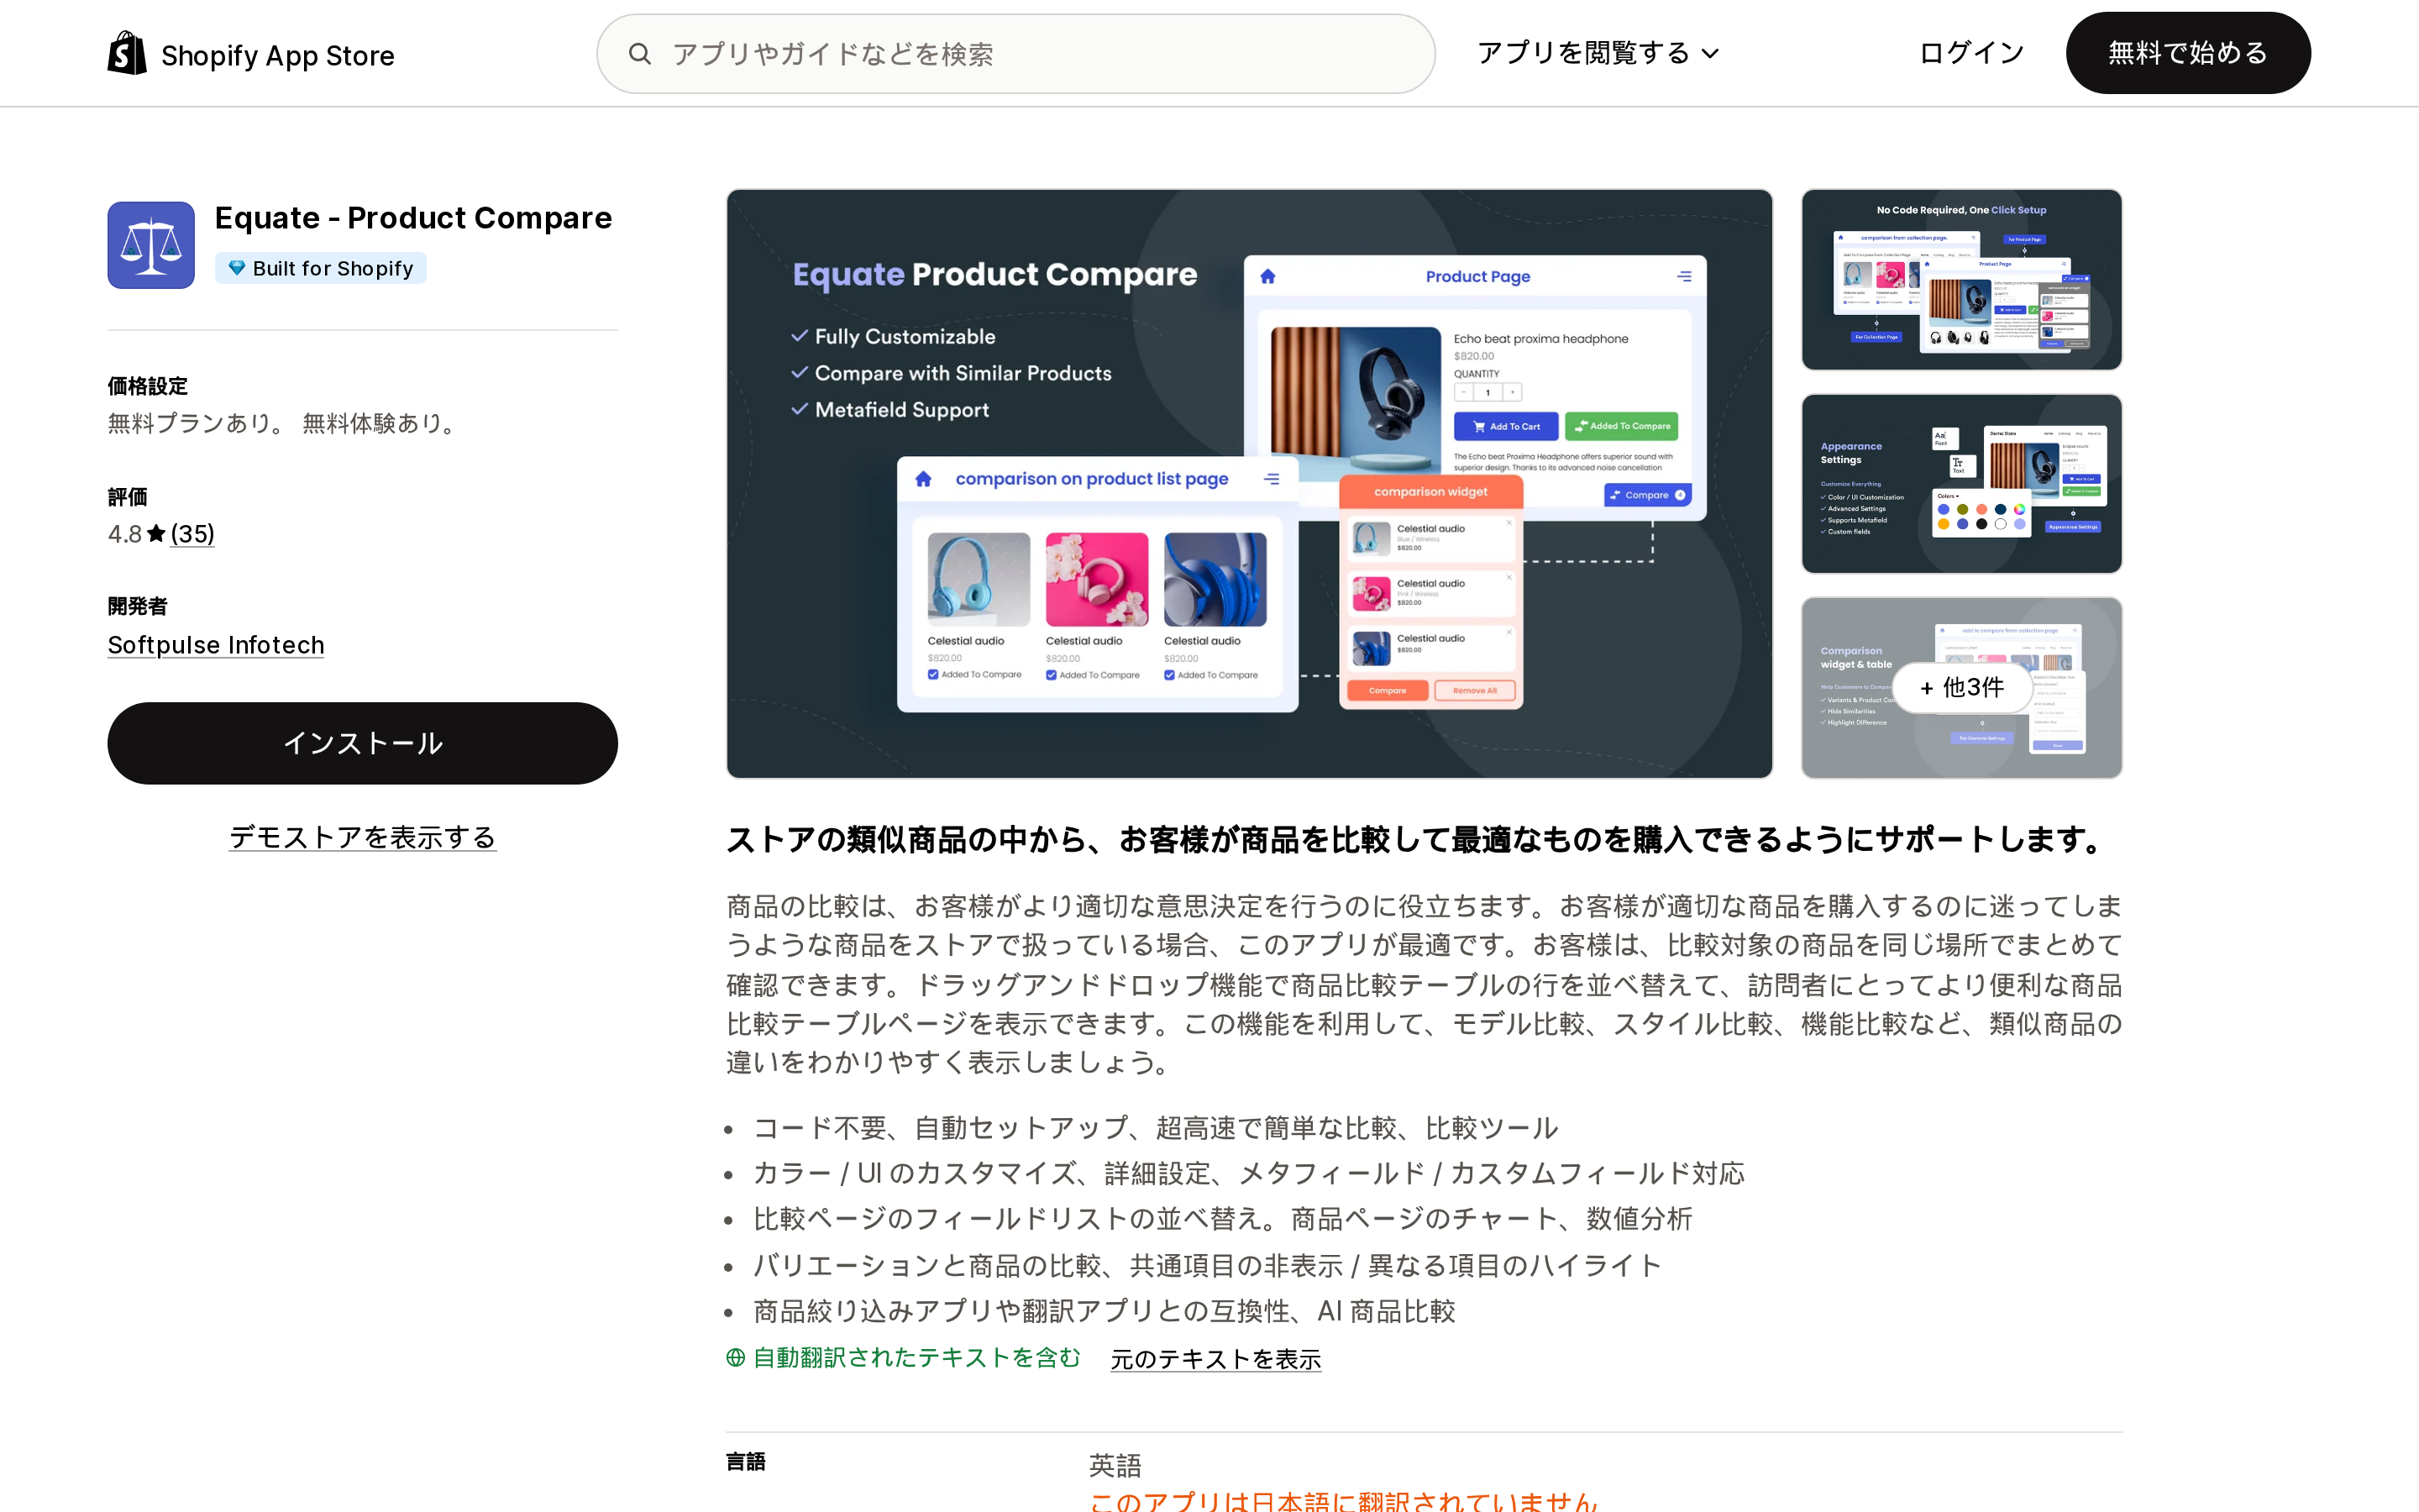Open the + 他3件 more screenshots pill
The image size is (2419, 1512).
pos(1961,688)
